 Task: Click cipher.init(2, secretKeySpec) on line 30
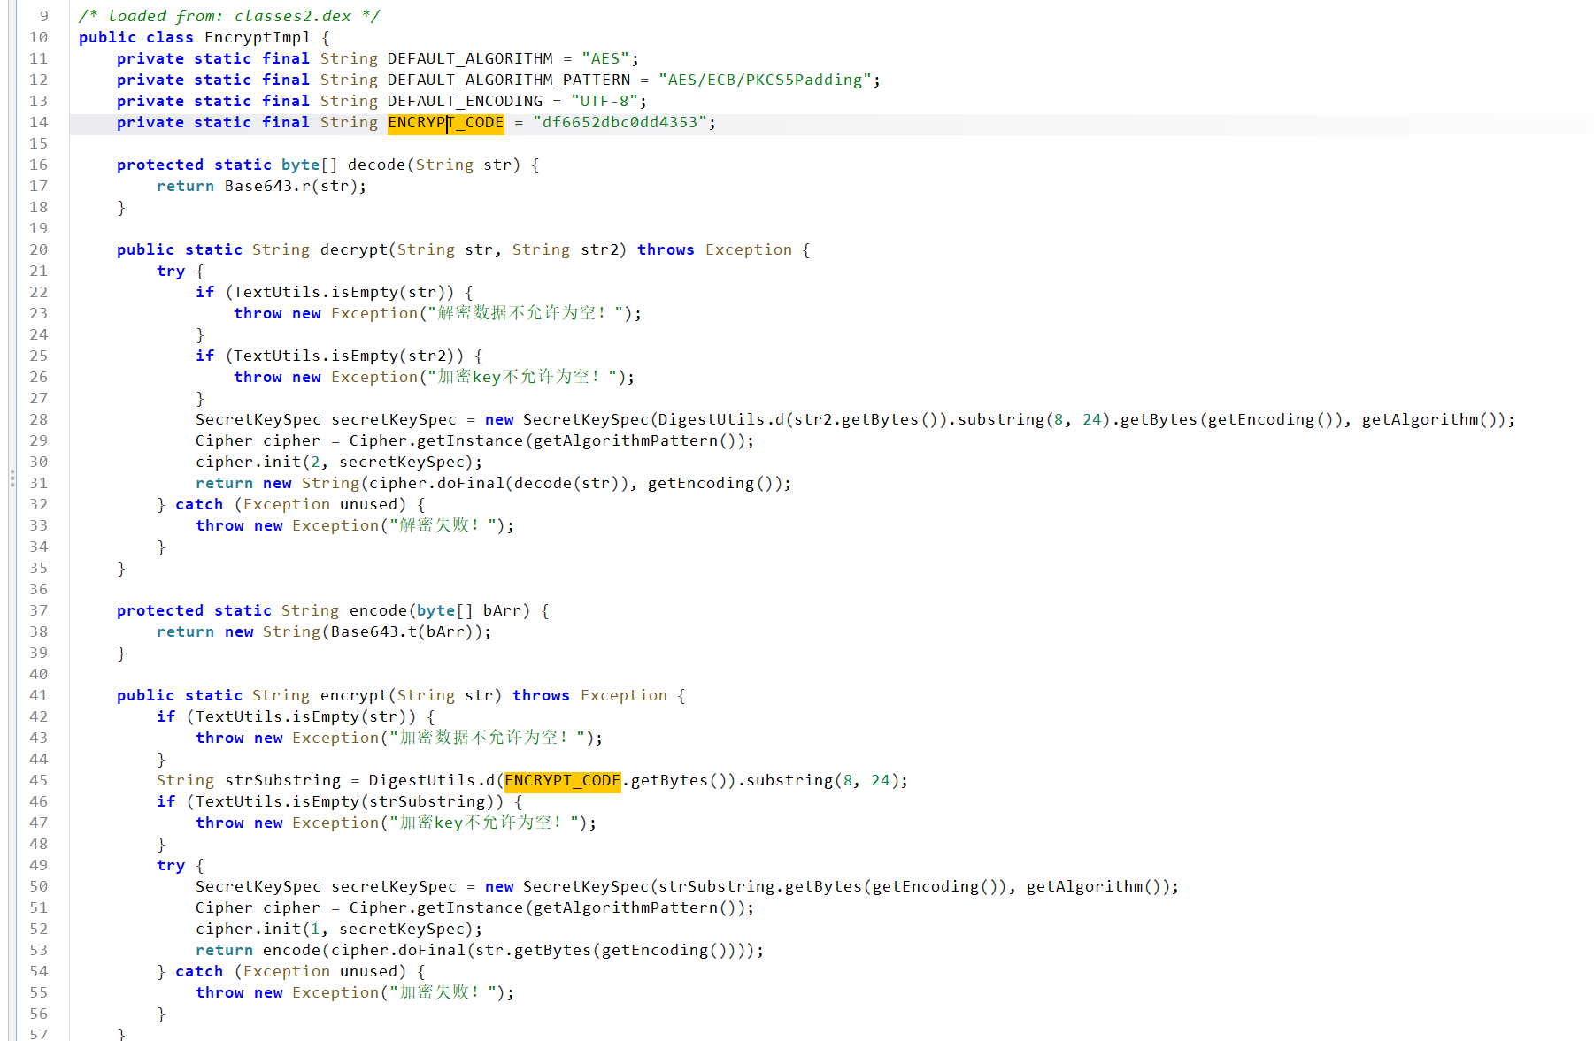point(338,463)
